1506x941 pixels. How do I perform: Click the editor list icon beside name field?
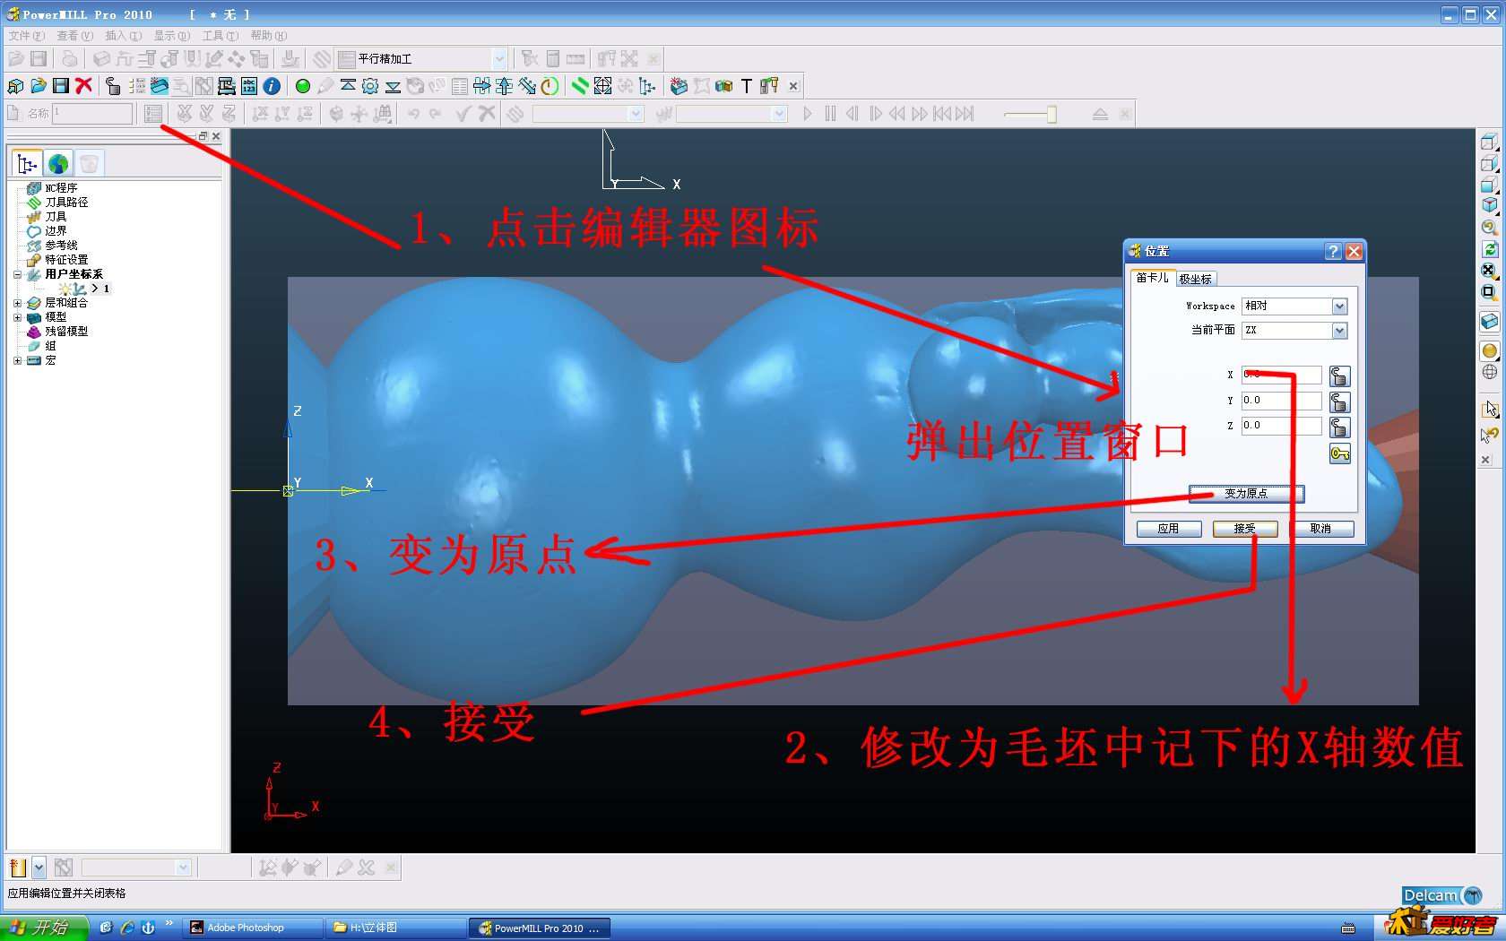point(153,114)
